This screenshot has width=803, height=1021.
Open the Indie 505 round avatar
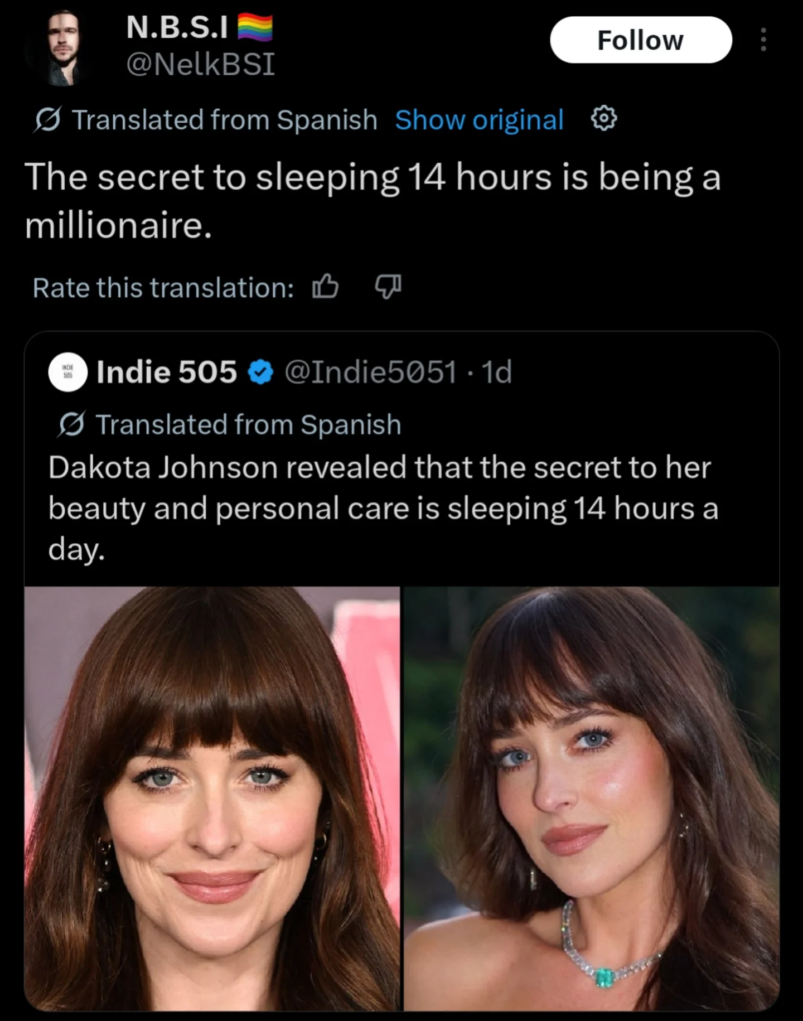click(x=68, y=372)
